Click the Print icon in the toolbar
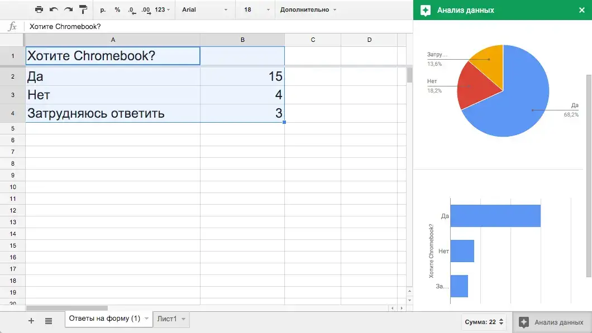This screenshot has height=333, width=592. 39,9
